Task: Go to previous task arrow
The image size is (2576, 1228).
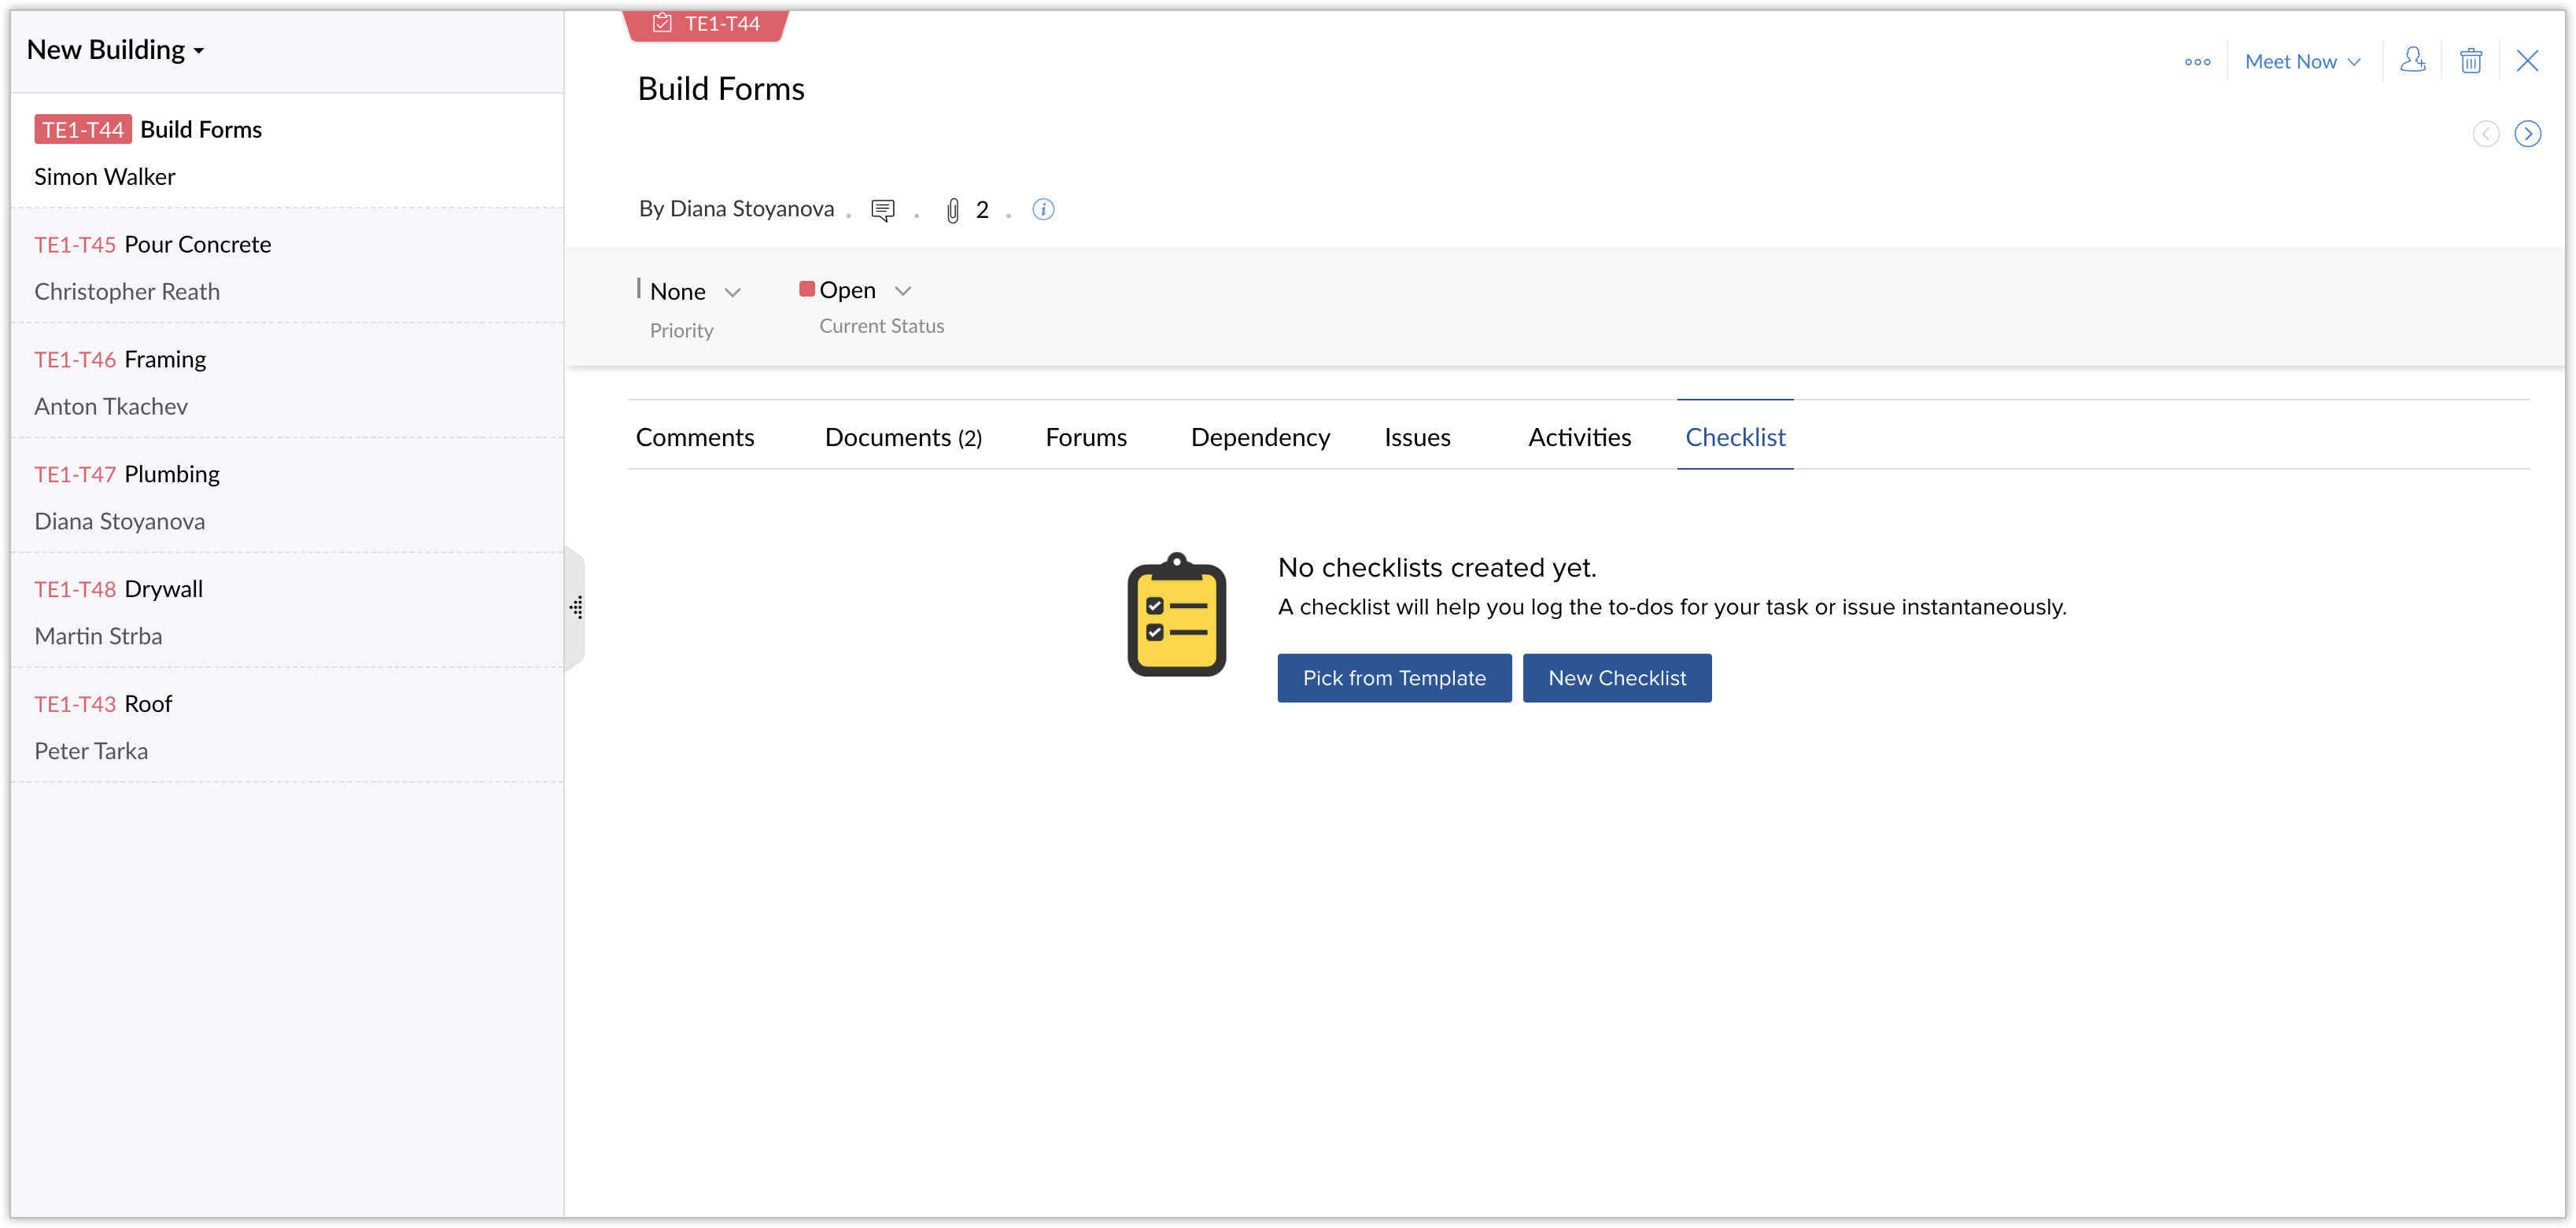Action: point(2485,134)
